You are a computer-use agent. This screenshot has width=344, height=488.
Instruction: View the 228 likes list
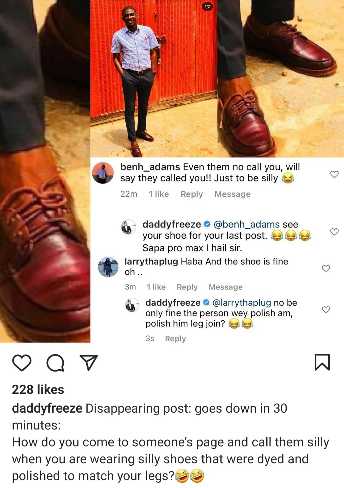[x=38, y=390]
